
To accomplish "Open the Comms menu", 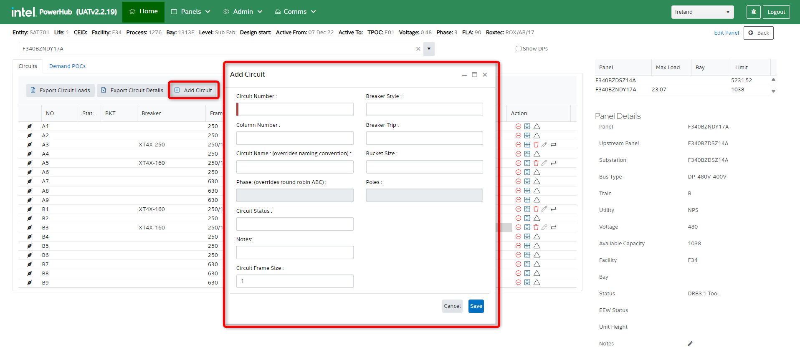I will pos(295,12).
